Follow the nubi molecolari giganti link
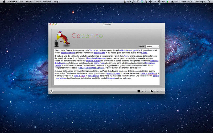This screenshot has width=213, height=133. (x=129, y=50)
